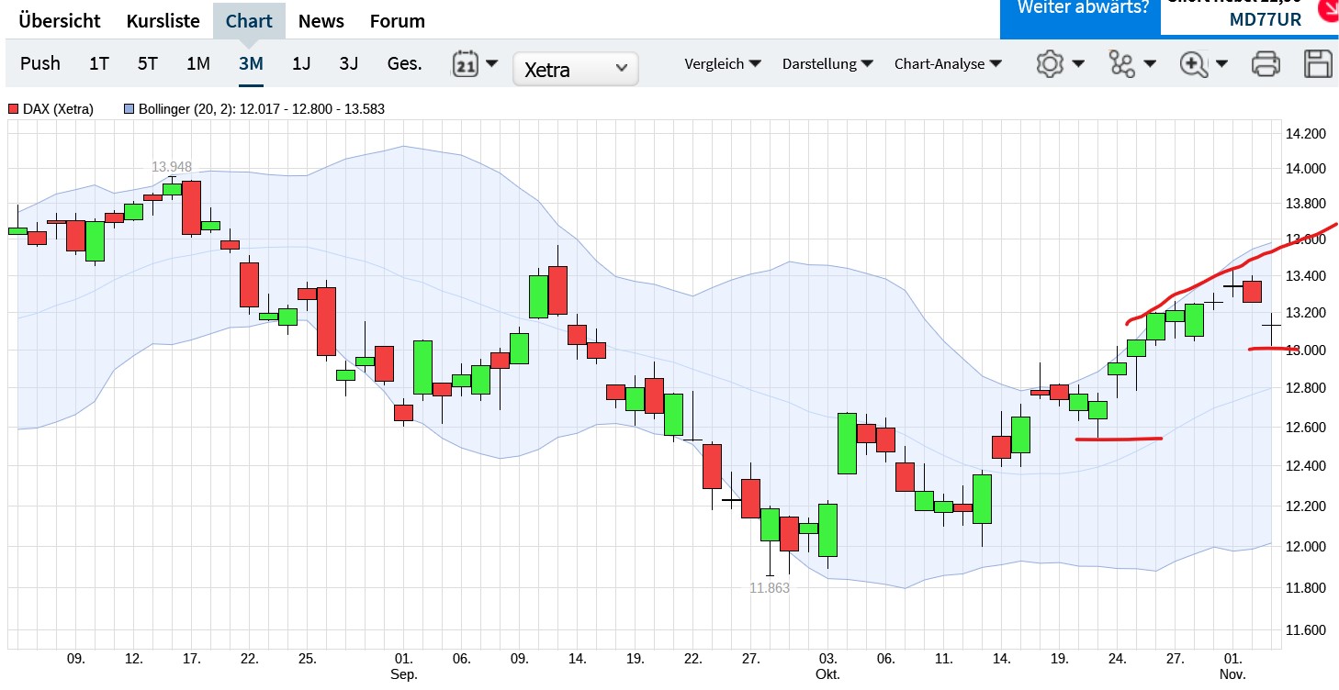Select the 1T timeframe option
The height and width of the screenshot is (690, 1339).
pyautogui.click(x=98, y=63)
